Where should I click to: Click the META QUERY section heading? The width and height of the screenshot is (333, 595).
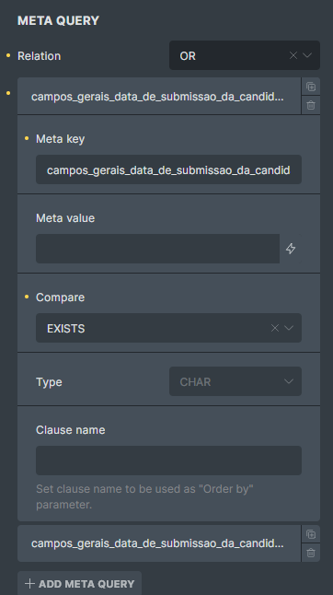click(x=58, y=20)
